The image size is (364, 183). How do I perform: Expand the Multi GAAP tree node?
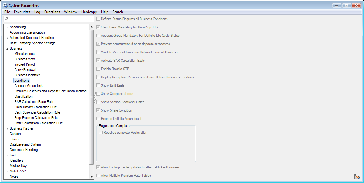pos(7,171)
